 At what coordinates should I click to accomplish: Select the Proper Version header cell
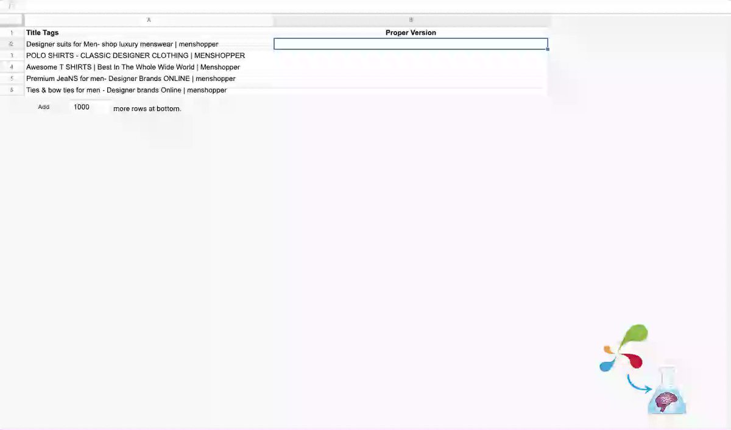(411, 32)
